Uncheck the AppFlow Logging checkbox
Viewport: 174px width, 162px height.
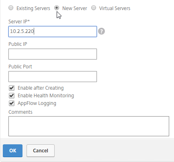click(x=12, y=103)
